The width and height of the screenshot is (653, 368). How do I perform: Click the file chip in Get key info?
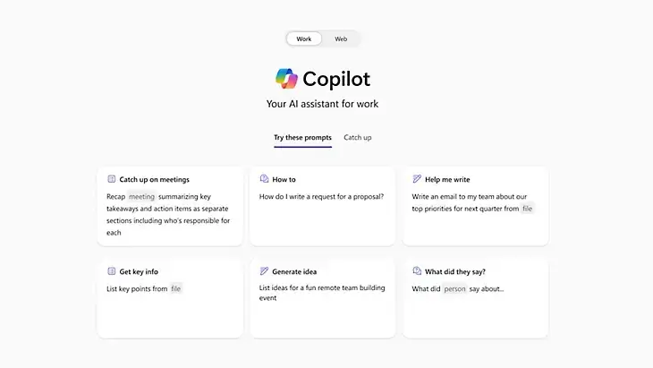(x=175, y=288)
